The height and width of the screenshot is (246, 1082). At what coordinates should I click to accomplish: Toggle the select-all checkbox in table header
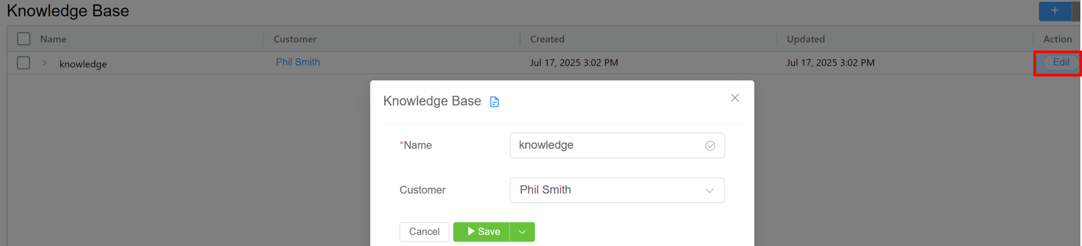(x=24, y=39)
